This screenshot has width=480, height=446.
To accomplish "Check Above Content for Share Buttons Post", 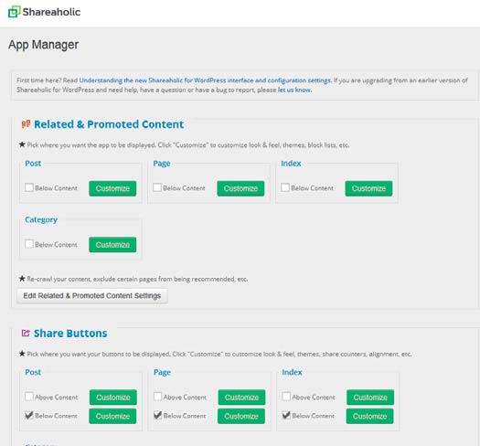I will [x=29, y=397].
